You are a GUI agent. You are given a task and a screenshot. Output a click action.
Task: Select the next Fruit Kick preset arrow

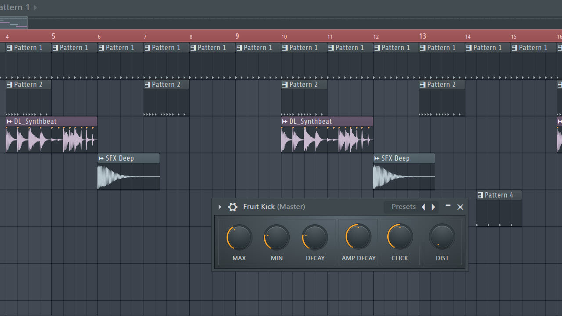[x=433, y=207]
